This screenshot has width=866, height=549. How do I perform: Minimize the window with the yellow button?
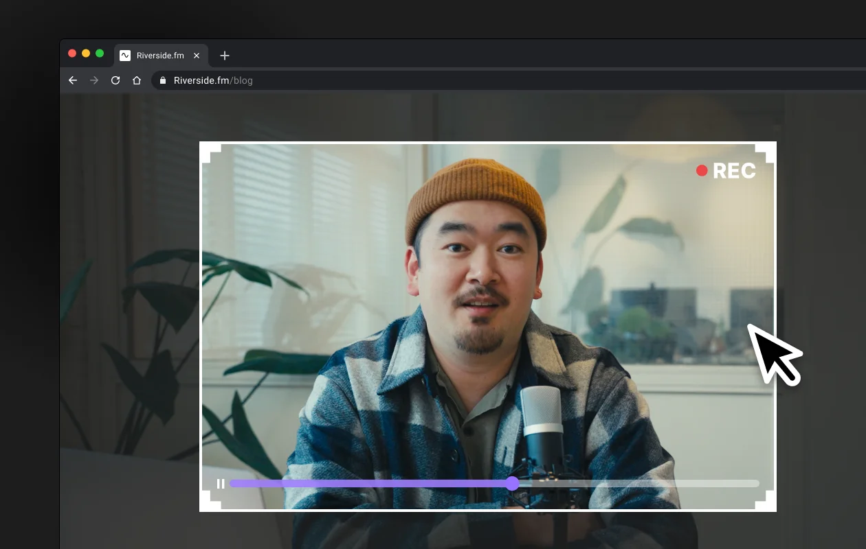[x=86, y=54]
